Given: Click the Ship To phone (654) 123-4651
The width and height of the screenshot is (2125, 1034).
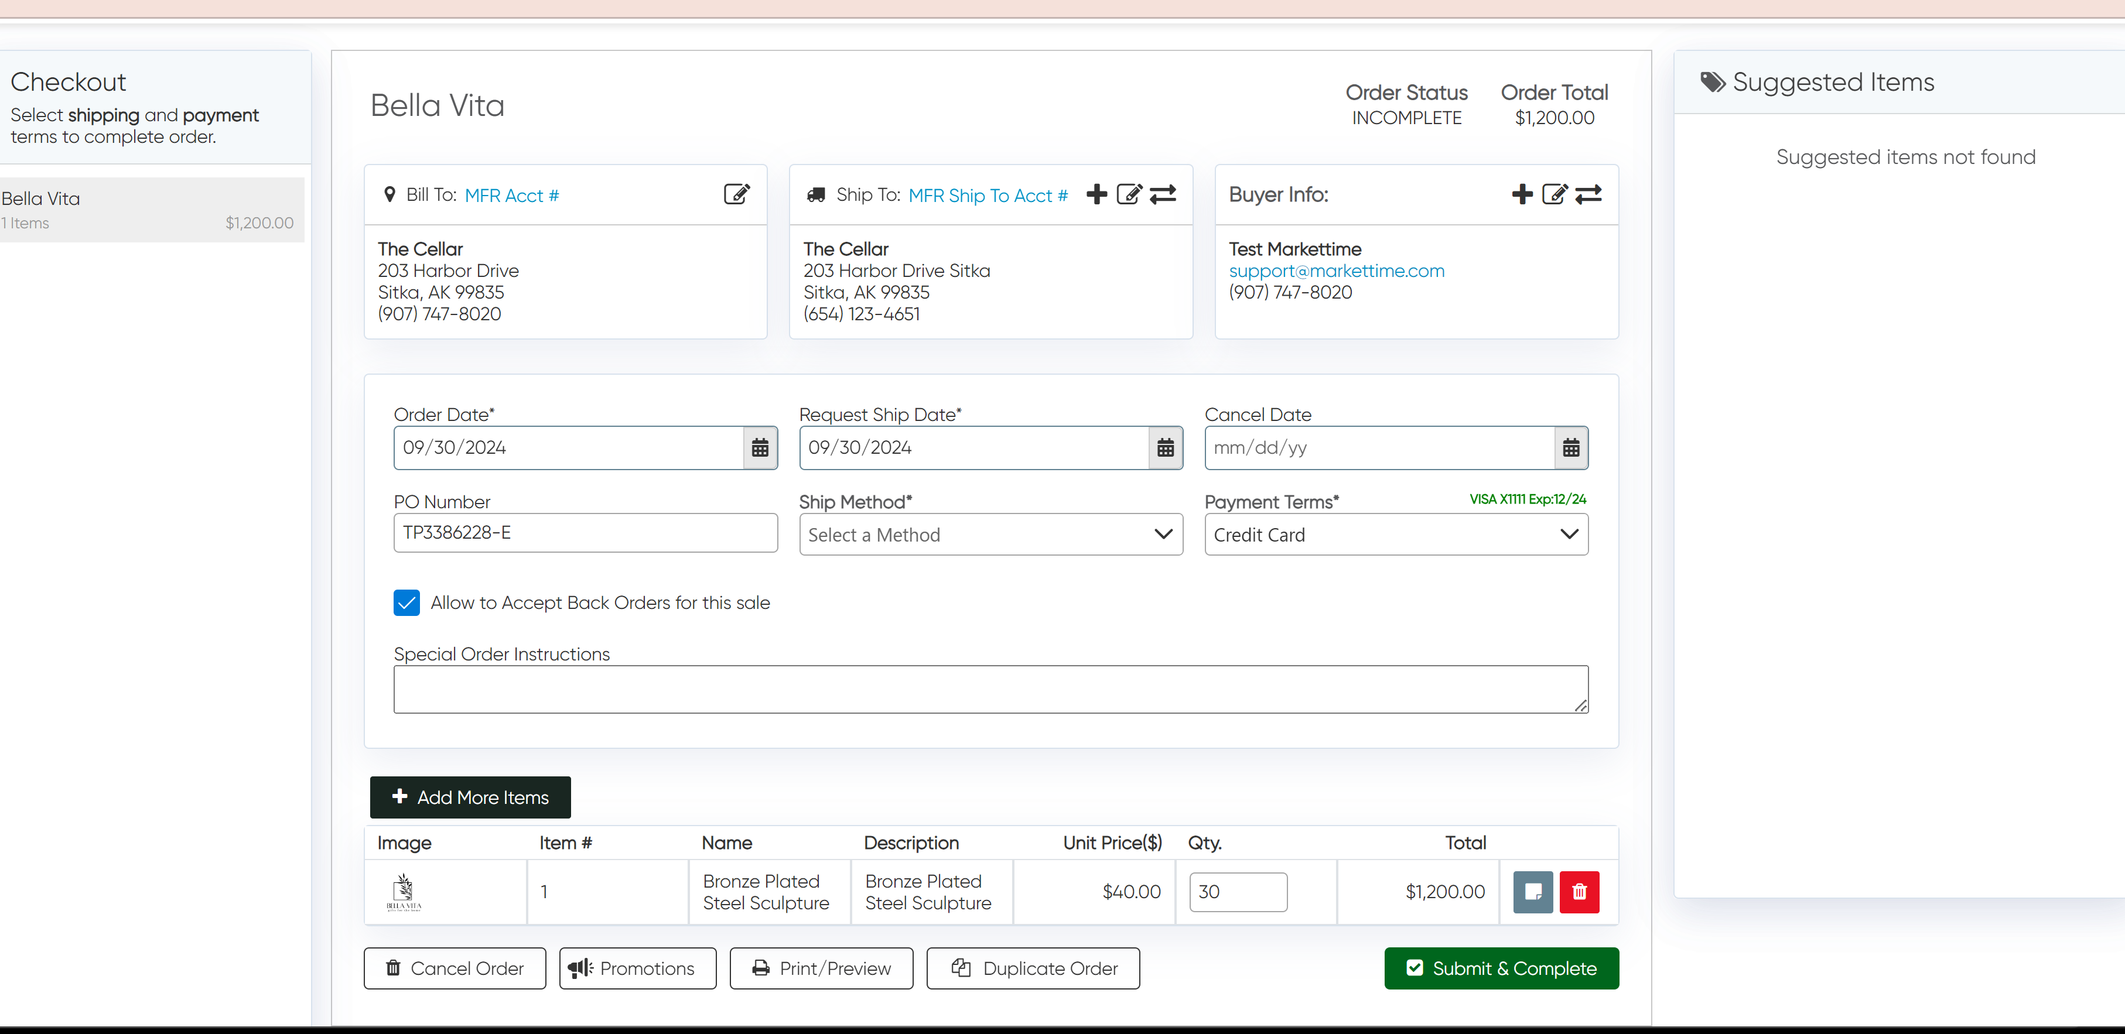Looking at the screenshot, I should tap(861, 313).
